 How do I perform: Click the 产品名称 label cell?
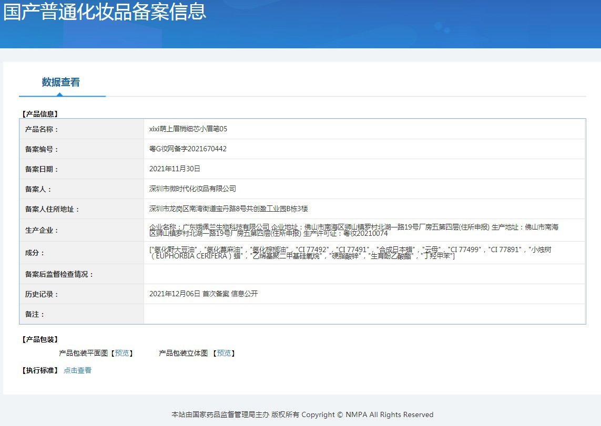tap(82, 129)
